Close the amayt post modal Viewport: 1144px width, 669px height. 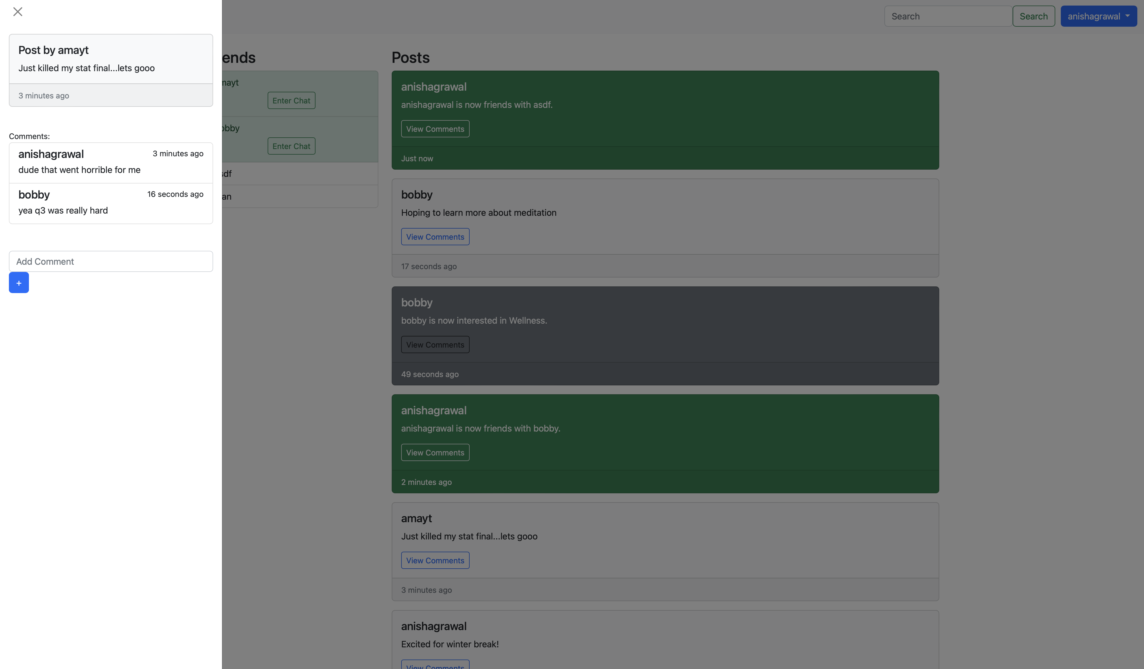(18, 11)
